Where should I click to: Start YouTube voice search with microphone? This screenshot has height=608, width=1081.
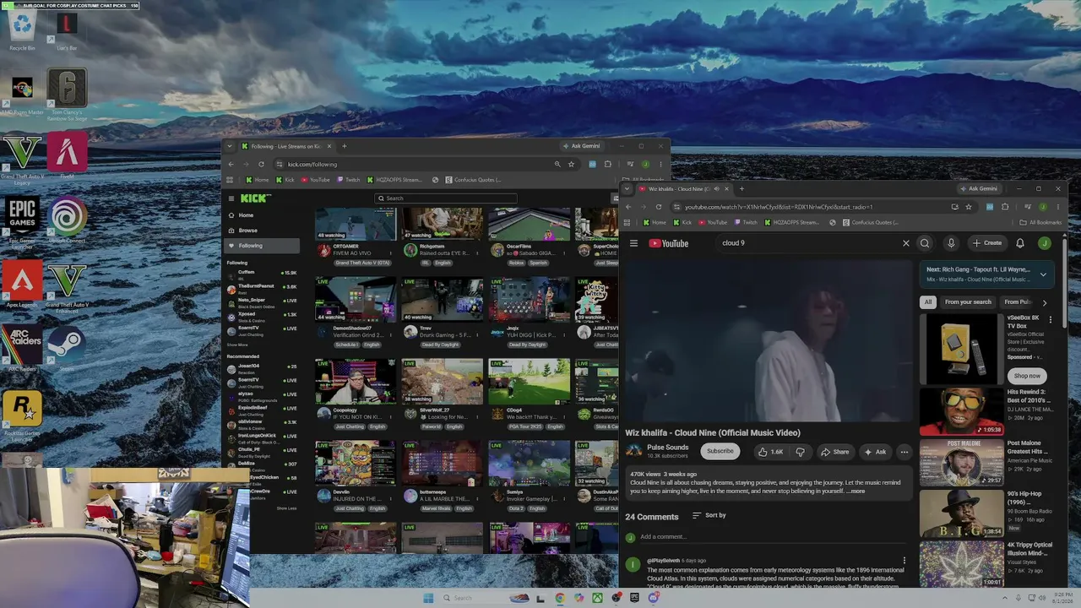coord(951,243)
